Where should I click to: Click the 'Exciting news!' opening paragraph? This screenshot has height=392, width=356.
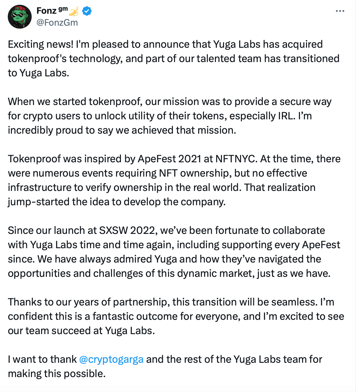pos(174,58)
